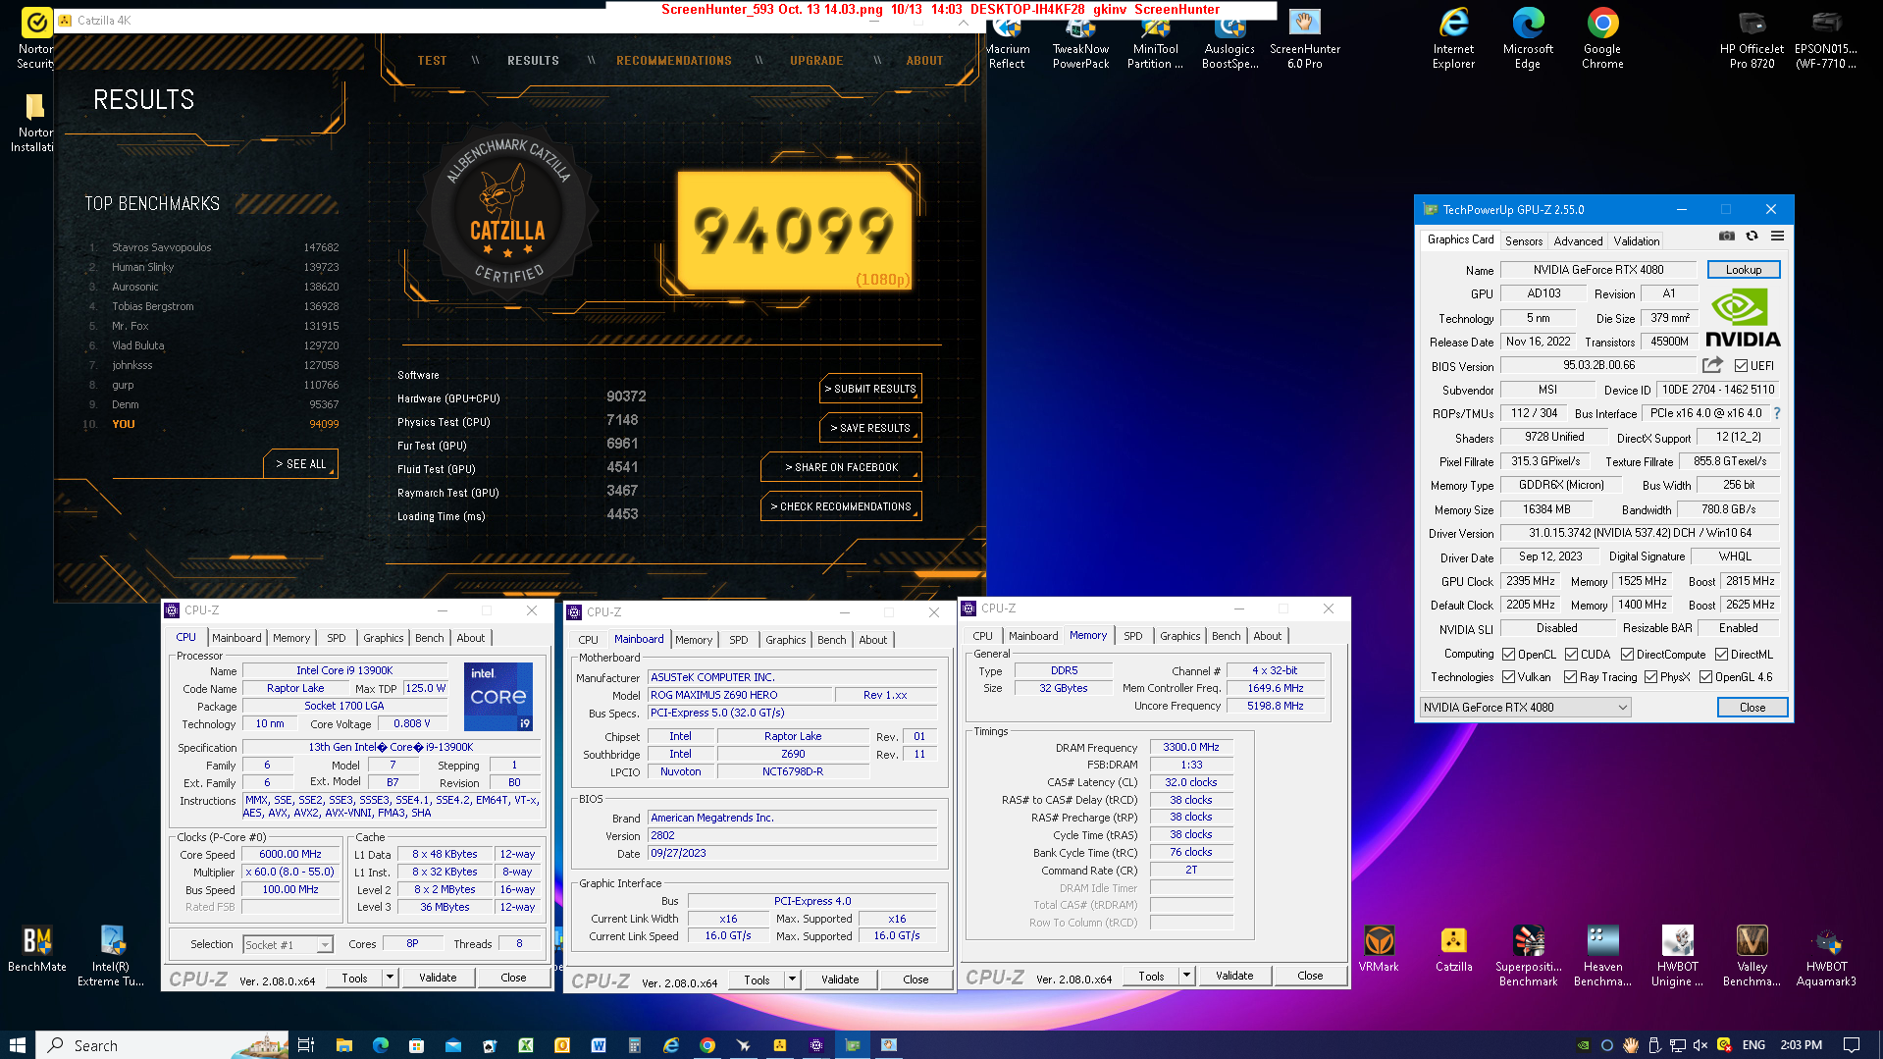Open the SPD tab in the CPU-Z Memory window
This screenshot has height=1059, width=1883.
point(1132,636)
